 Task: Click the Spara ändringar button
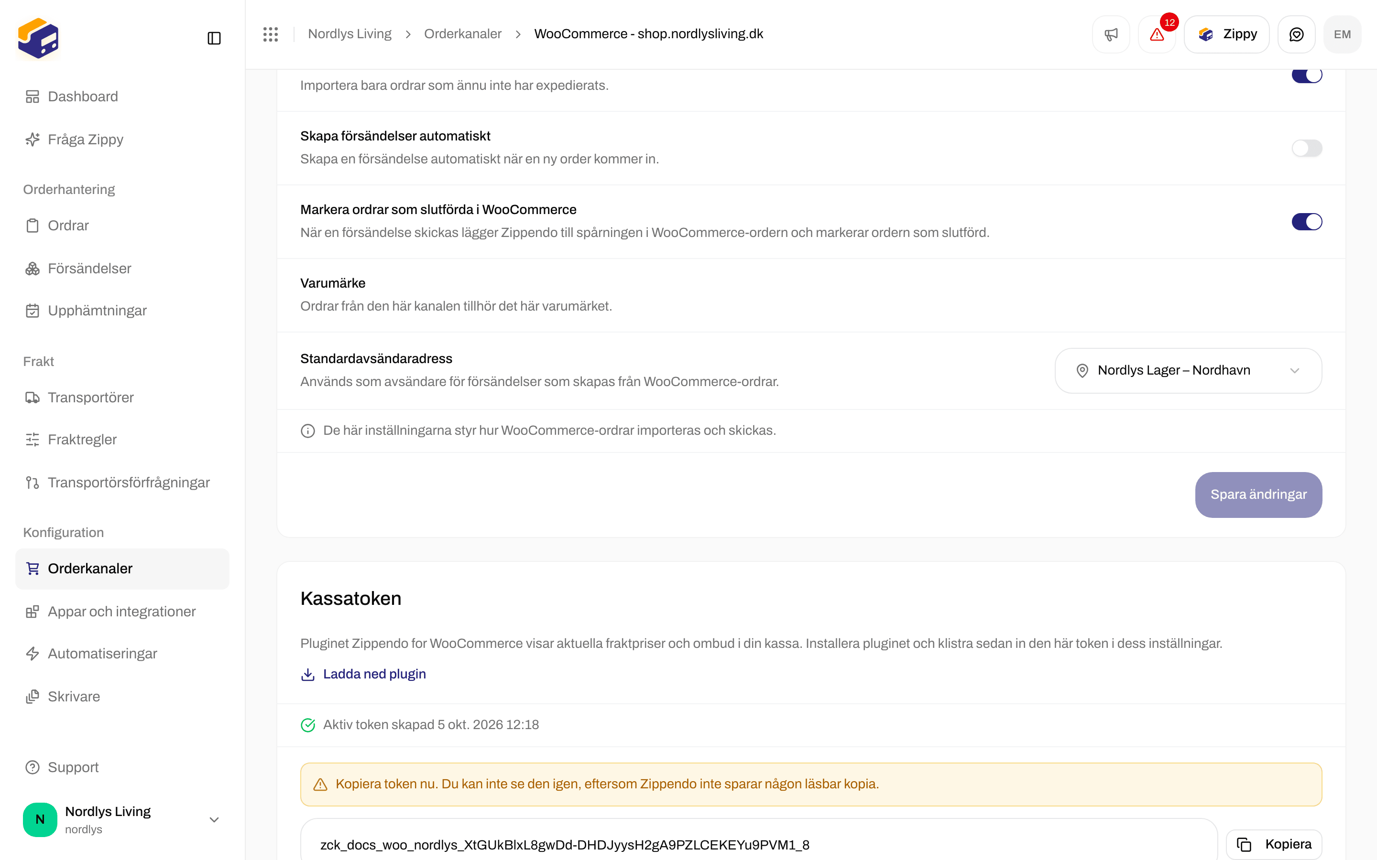pos(1258,494)
